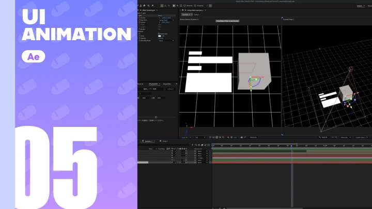The height and width of the screenshot is (209, 372).
Task: Click the リセット button
Action: click(x=171, y=89)
